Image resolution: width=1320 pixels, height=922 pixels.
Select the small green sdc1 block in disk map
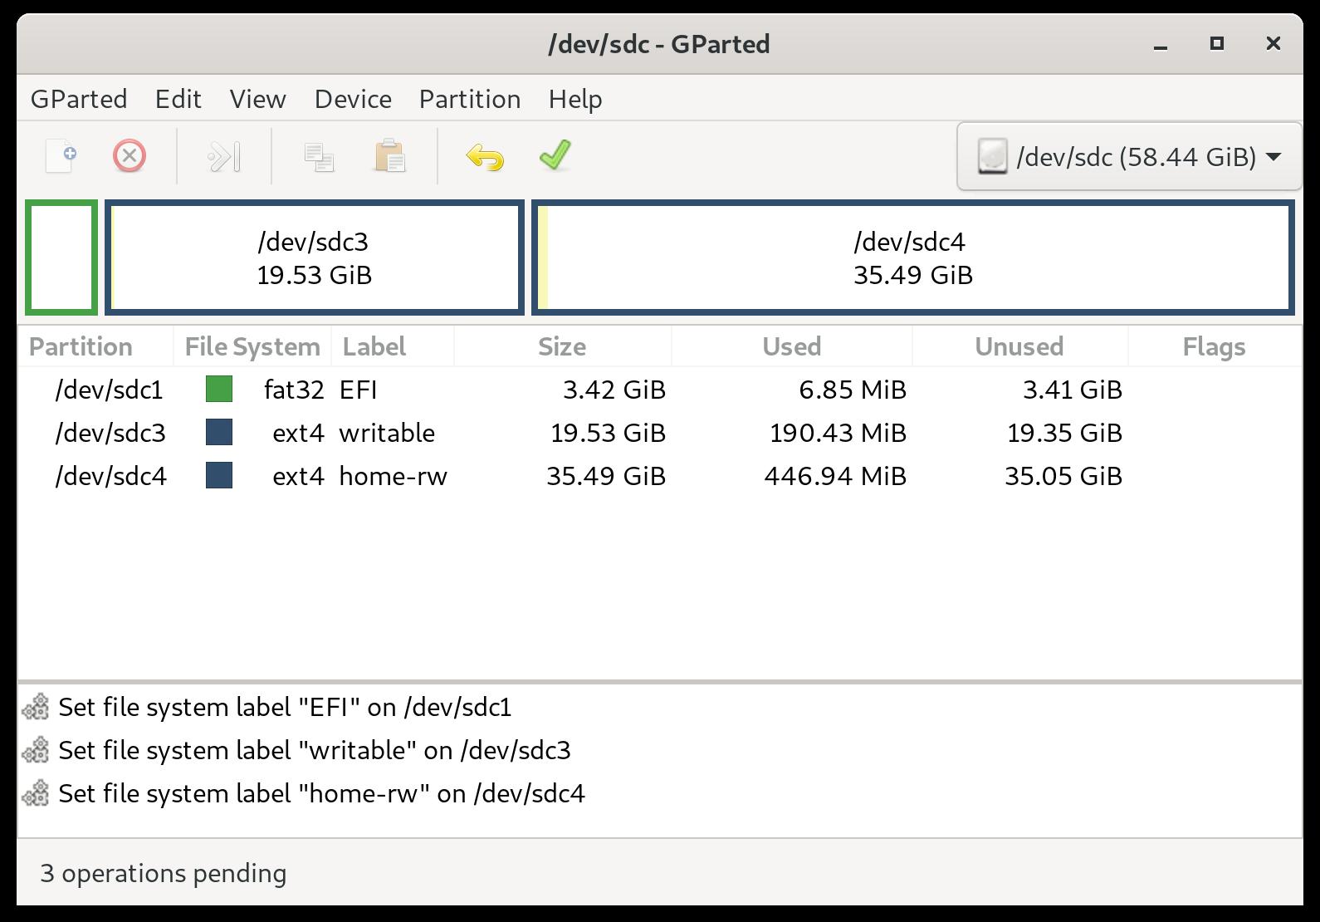pyautogui.click(x=61, y=257)
